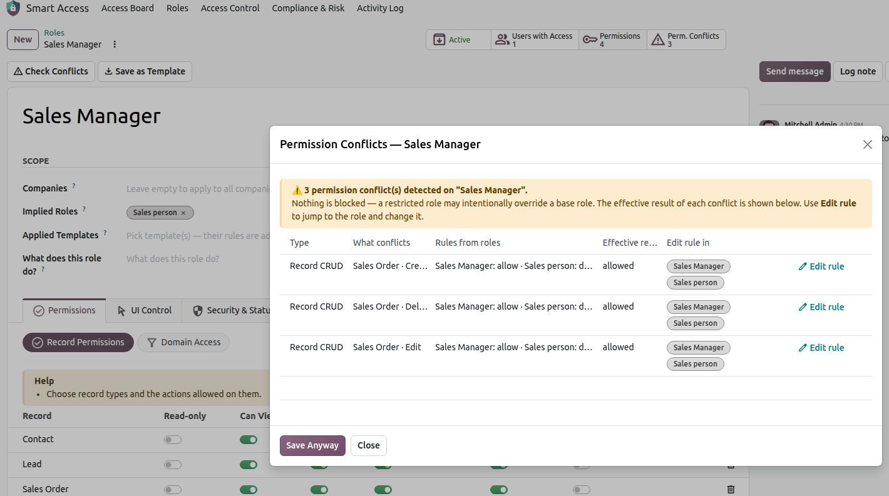889x496 pixels.
Task: Click the Send message button
Action: tap(794, 71)
